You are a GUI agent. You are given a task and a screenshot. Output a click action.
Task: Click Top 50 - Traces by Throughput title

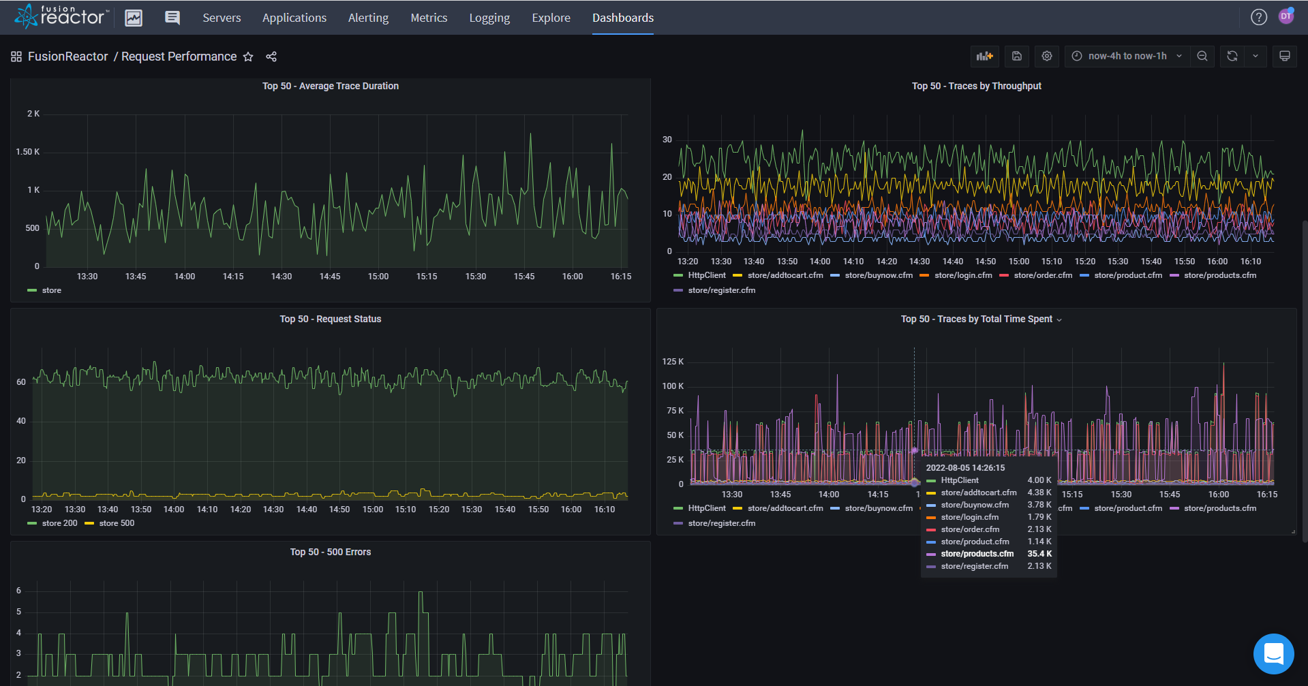pos(976,86)
